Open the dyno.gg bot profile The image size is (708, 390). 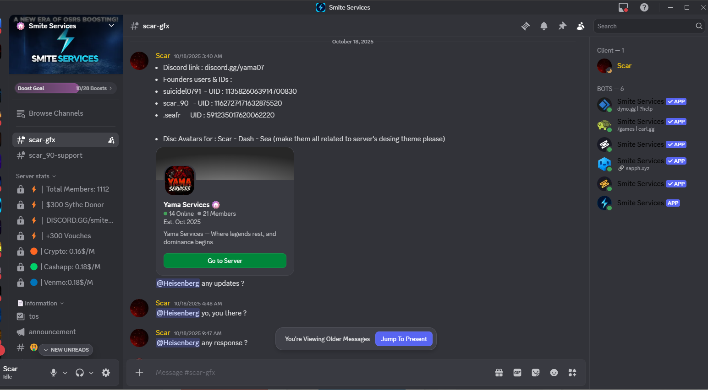pos(649,105)
